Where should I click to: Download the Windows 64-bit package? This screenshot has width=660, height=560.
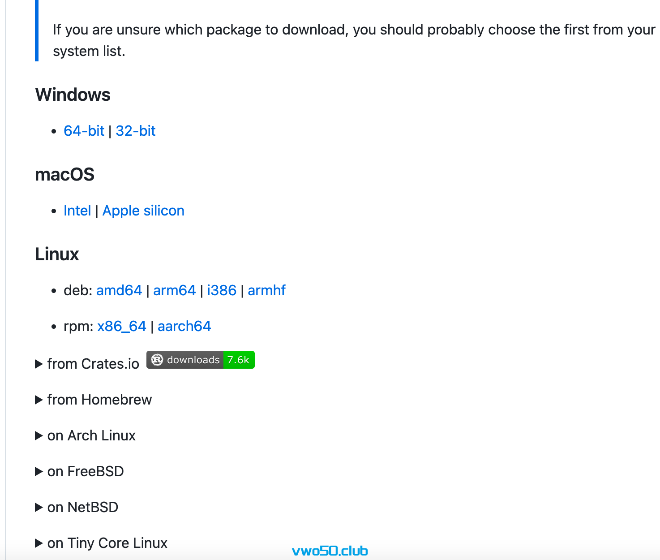coord(84,131)
